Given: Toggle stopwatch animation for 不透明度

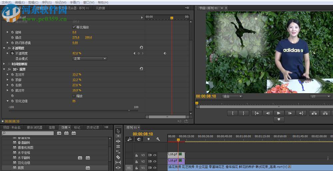Looking at the screenshot, I should tap(12, 53).
